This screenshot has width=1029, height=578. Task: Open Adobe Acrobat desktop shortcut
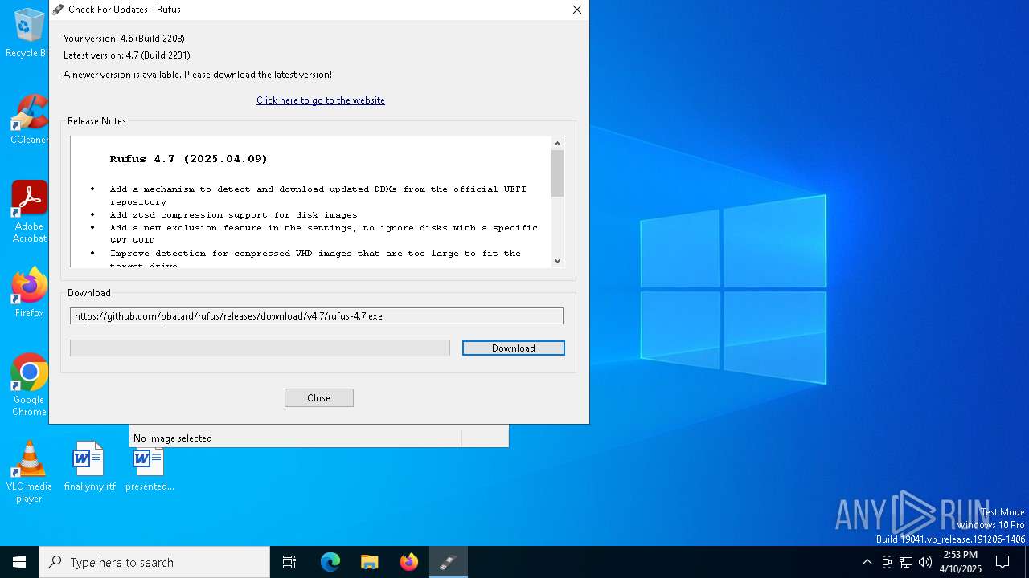(29, 212)
